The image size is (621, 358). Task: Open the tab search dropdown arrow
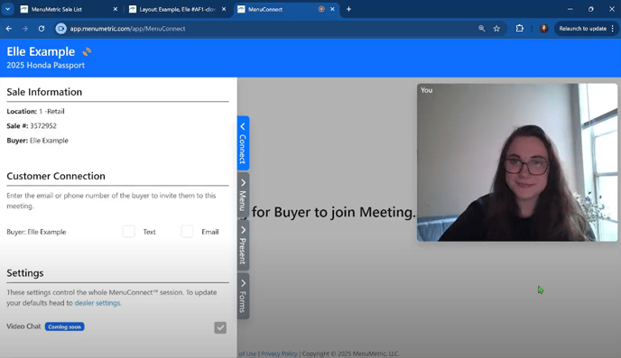click(x=7, y=9)
